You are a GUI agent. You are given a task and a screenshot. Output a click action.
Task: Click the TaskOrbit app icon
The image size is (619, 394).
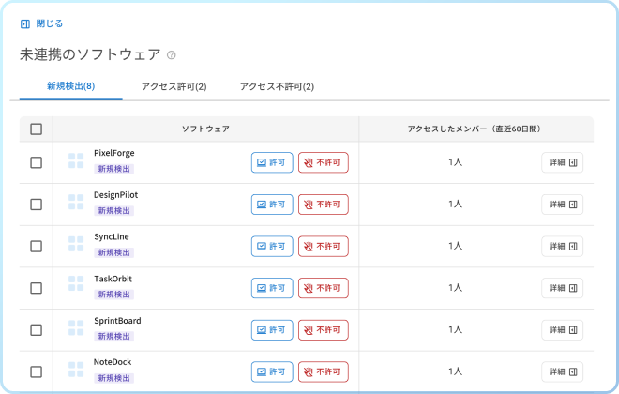pos(76,287)
